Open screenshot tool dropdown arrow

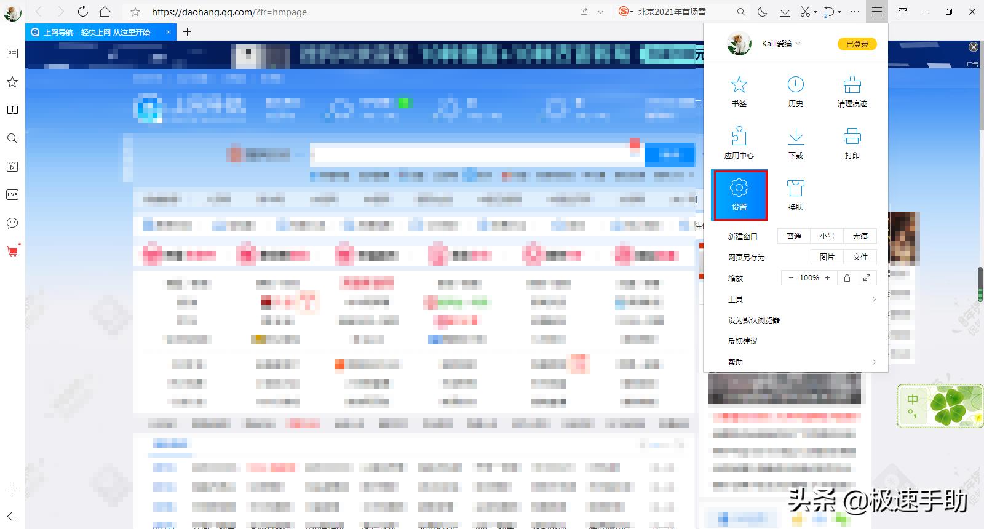click(x=816, y=12)
